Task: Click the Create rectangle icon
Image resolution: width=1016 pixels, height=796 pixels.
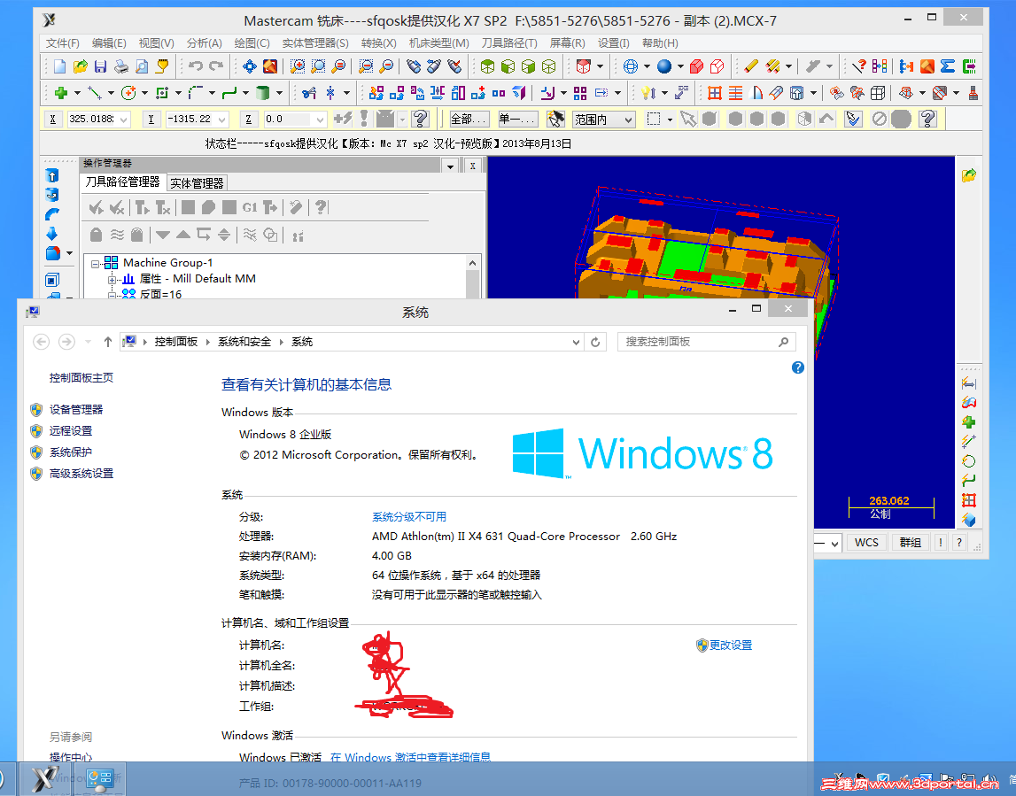Action: pyautogui.click(x=162, y=93)
